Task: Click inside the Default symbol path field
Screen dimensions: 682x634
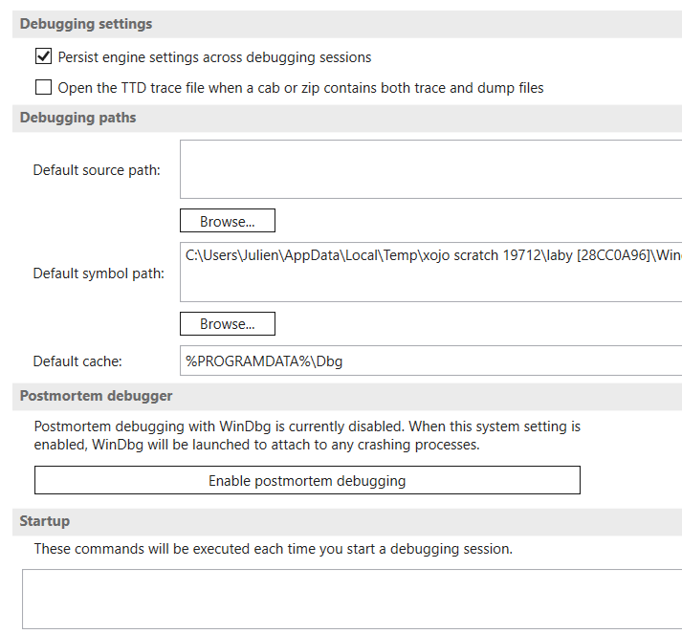Action: point(430,273)
